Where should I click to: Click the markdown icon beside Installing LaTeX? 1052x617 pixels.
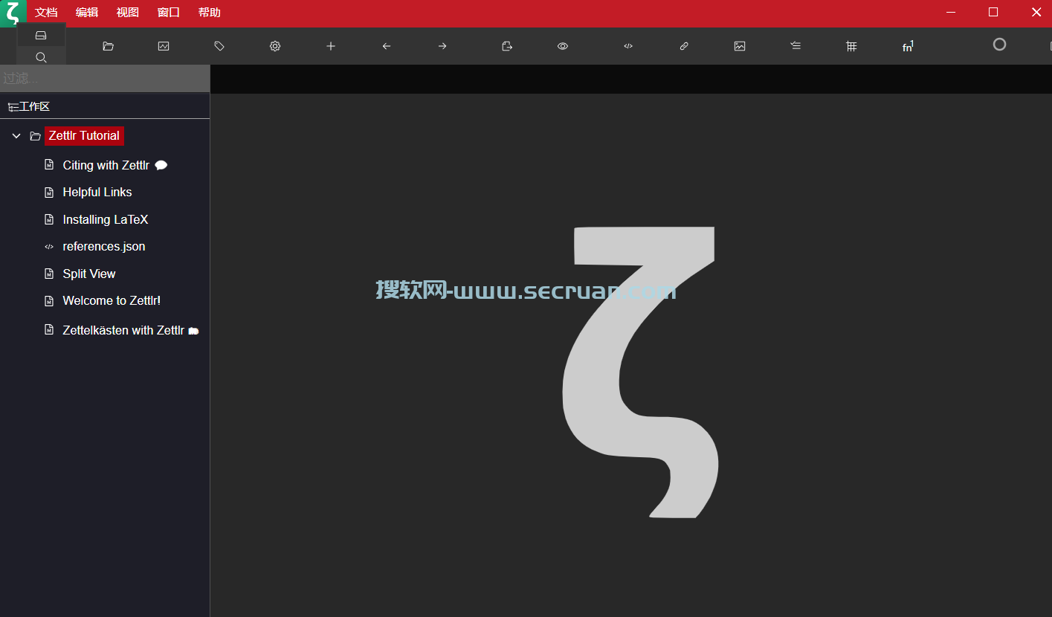tap(49, 219)
